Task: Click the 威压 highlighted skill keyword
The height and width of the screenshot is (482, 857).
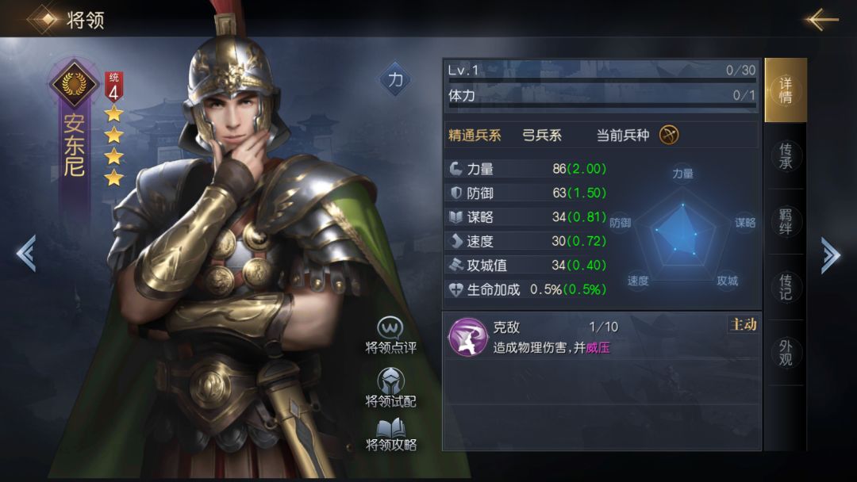Action: coord(598,348)
